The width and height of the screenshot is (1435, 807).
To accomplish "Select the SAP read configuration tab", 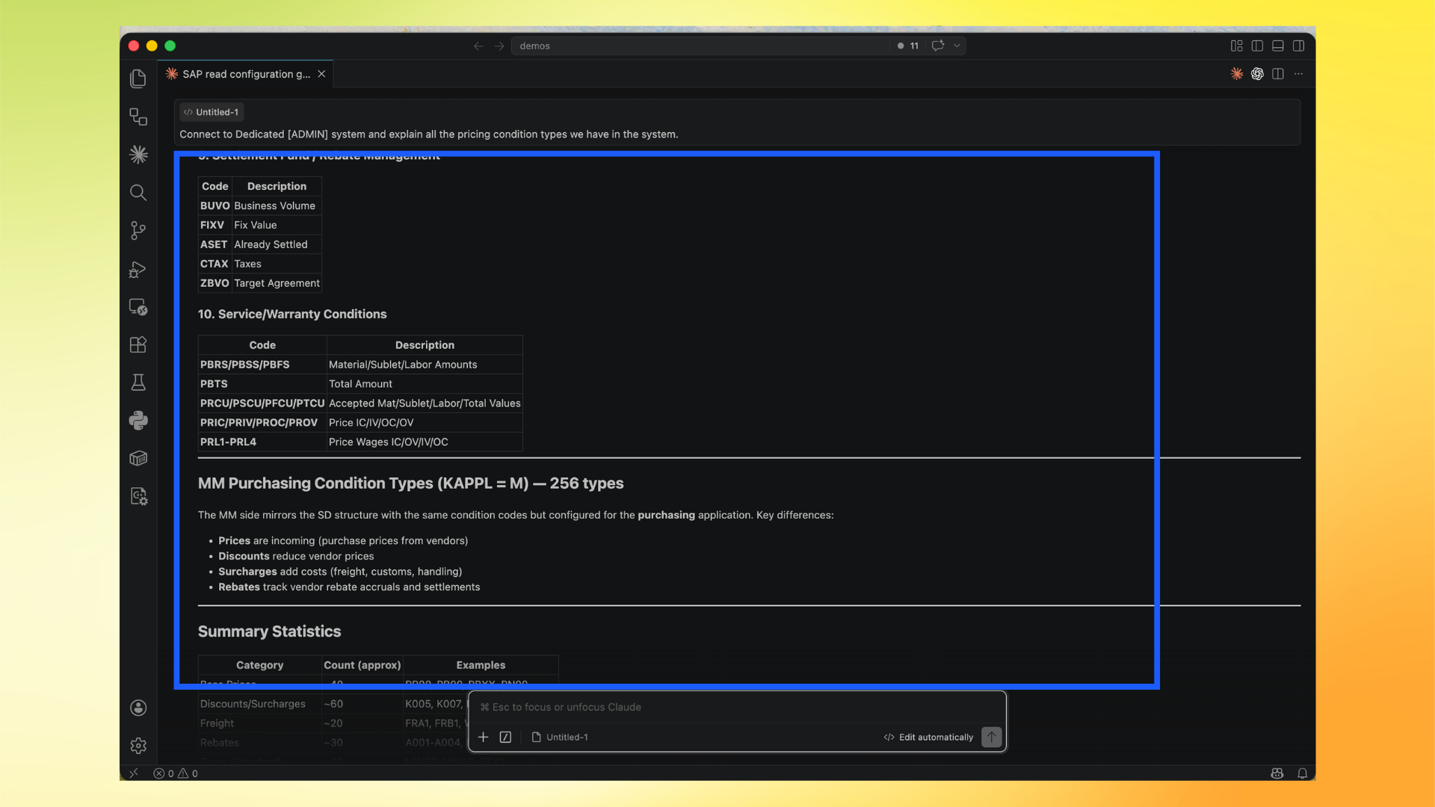I will [x=245, y=74].
